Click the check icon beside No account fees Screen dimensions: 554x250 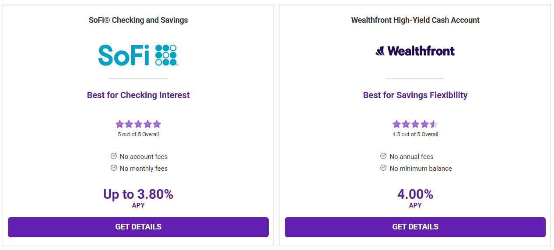pyautogui.click(x=114, y=156)
